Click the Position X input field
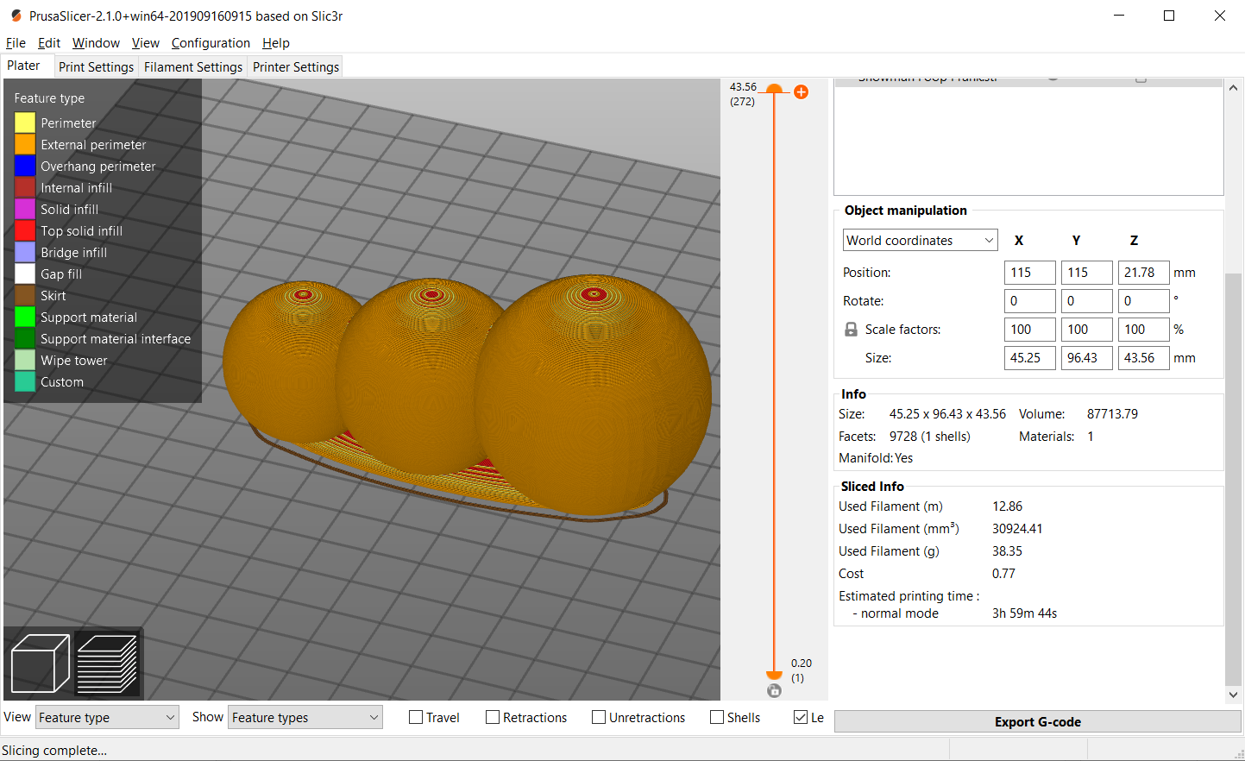 coord(1029,273)
